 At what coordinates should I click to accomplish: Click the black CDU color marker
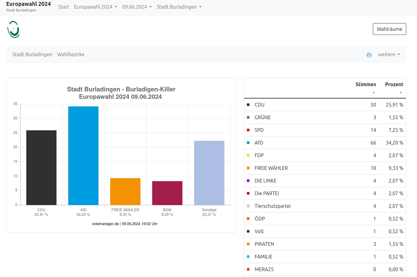click(248, 105)
